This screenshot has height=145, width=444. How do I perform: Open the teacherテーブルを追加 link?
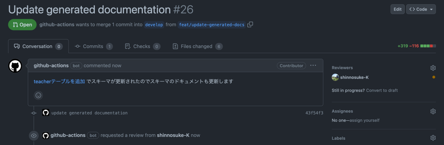[59, 81]
